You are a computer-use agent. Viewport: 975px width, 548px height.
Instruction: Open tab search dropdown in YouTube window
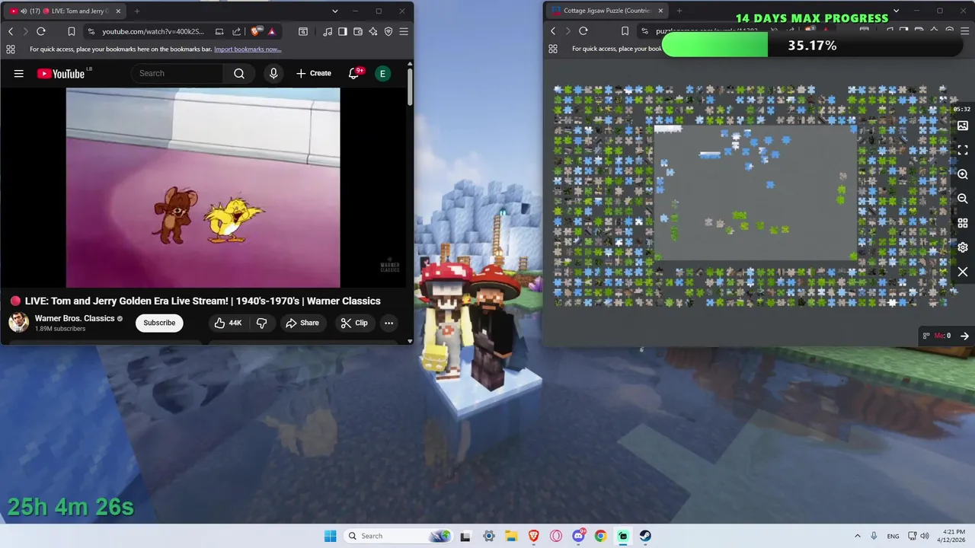pos(334,11)
